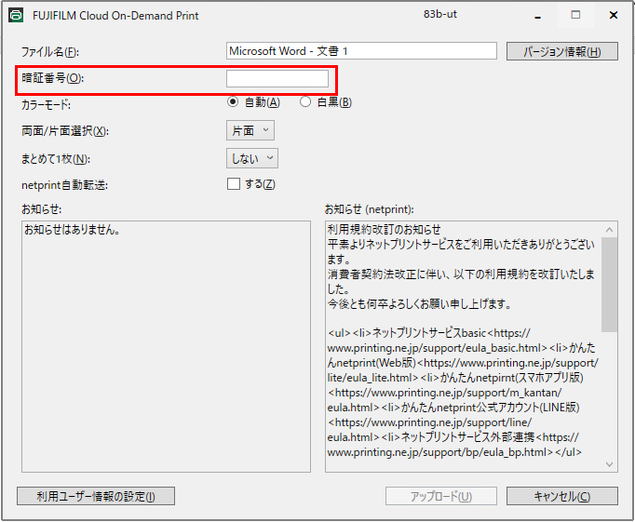Click the netprint自動転送: label

click(x=64, y=185)
